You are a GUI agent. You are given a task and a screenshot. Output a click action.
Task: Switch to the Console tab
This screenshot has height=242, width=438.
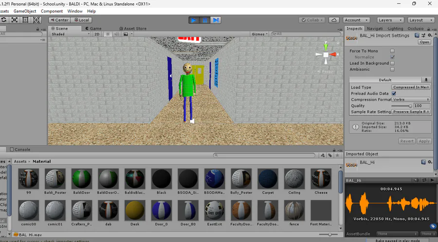(x=20, y=149)
